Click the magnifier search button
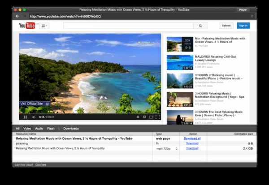The height and width of the screenshot is (185, 269). click(x=200, y=26)
